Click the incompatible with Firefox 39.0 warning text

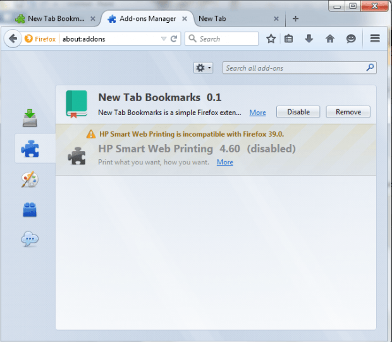click(192, 134)
